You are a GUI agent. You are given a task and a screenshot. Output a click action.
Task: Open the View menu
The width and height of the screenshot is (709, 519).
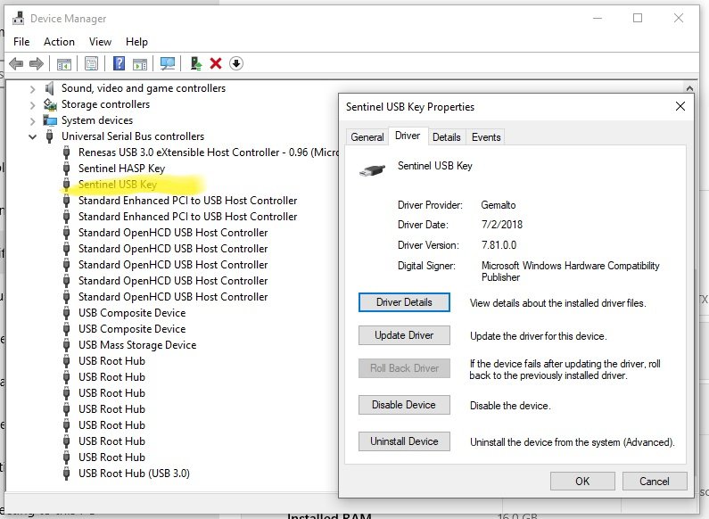click(x=100, y=42)
